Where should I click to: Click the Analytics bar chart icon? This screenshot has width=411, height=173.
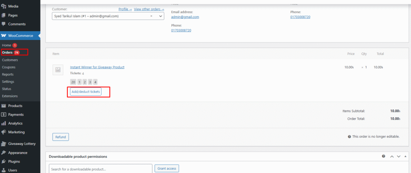click(4, 123)
